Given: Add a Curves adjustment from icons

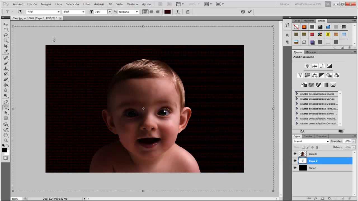Looking at the screenshot, I should tap(322, 66).
